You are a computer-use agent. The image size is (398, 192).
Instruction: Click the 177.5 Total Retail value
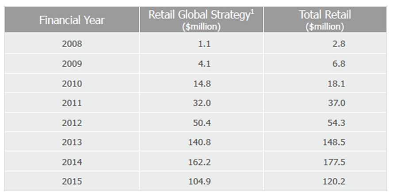tap(334, 162)
